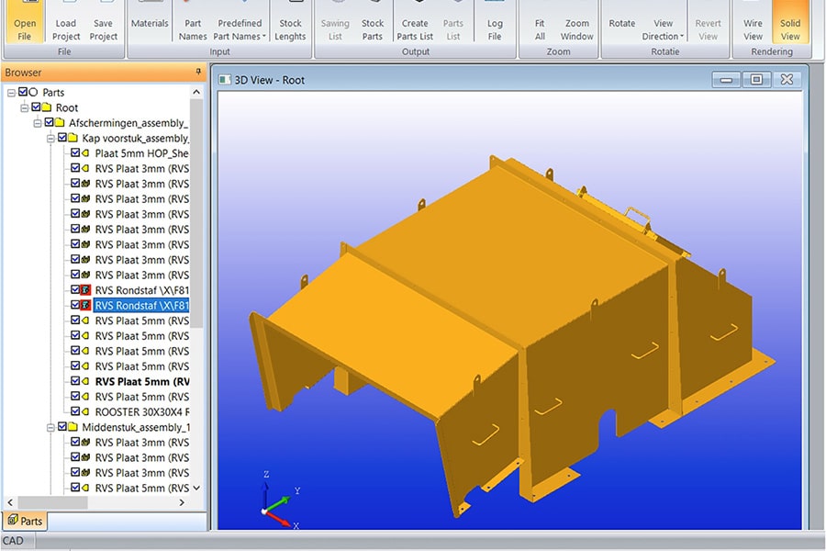Toggle the Root node checkbox

(x=36, y=107)
